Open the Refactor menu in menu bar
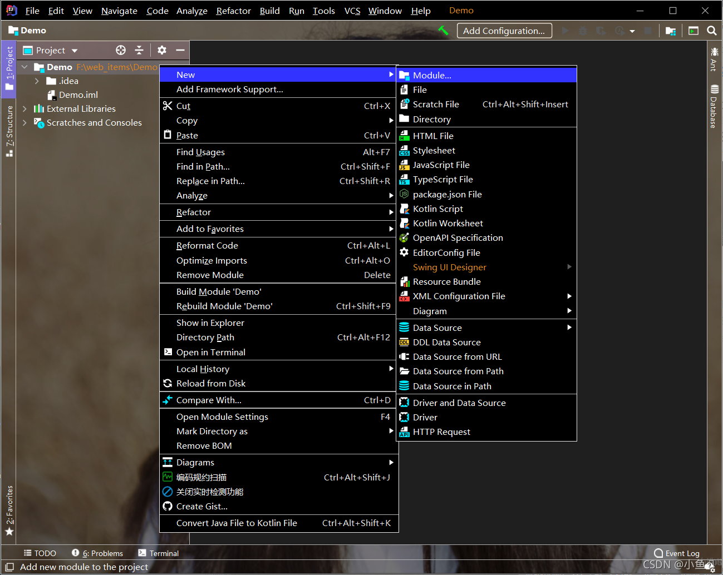The width and height of the screenshot is (723, 575). pos(233,11)
